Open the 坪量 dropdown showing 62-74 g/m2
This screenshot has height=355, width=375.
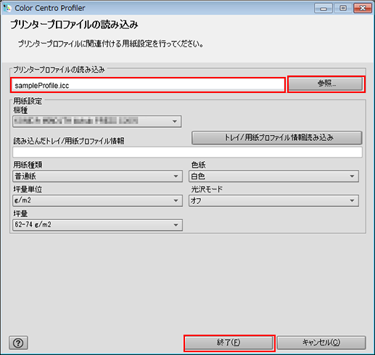point(97,225)
